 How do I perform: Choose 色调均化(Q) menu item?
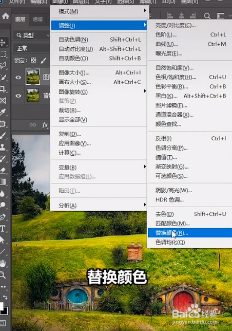pos(190,242)
